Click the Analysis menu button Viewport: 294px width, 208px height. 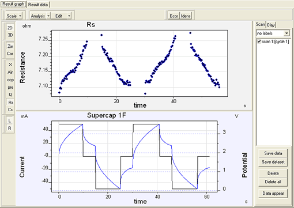(x=38, y=16)
